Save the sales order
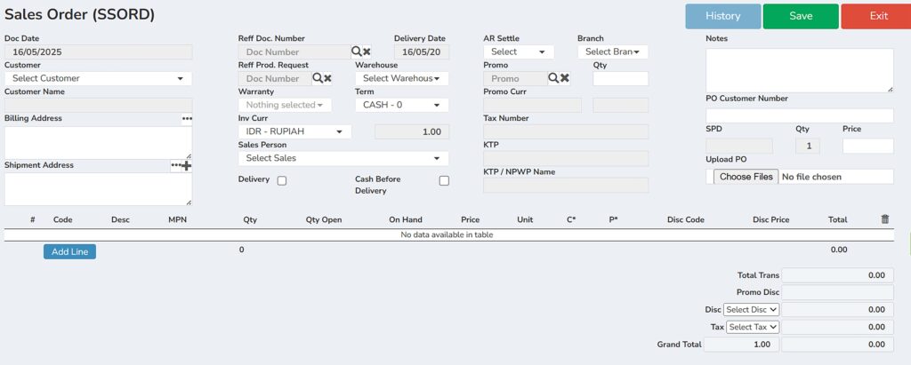Viewport: 911px width, 365px height. 801,16
